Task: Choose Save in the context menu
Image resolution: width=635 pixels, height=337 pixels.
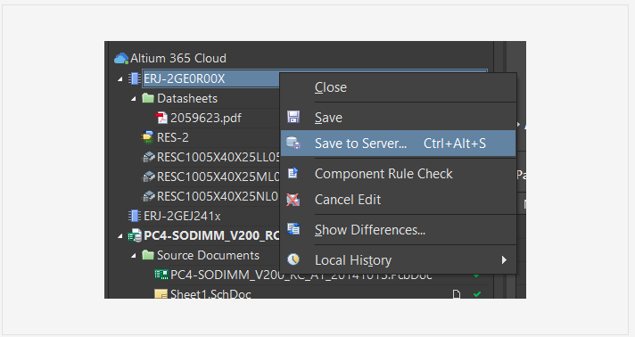Action: pos(328,118)
